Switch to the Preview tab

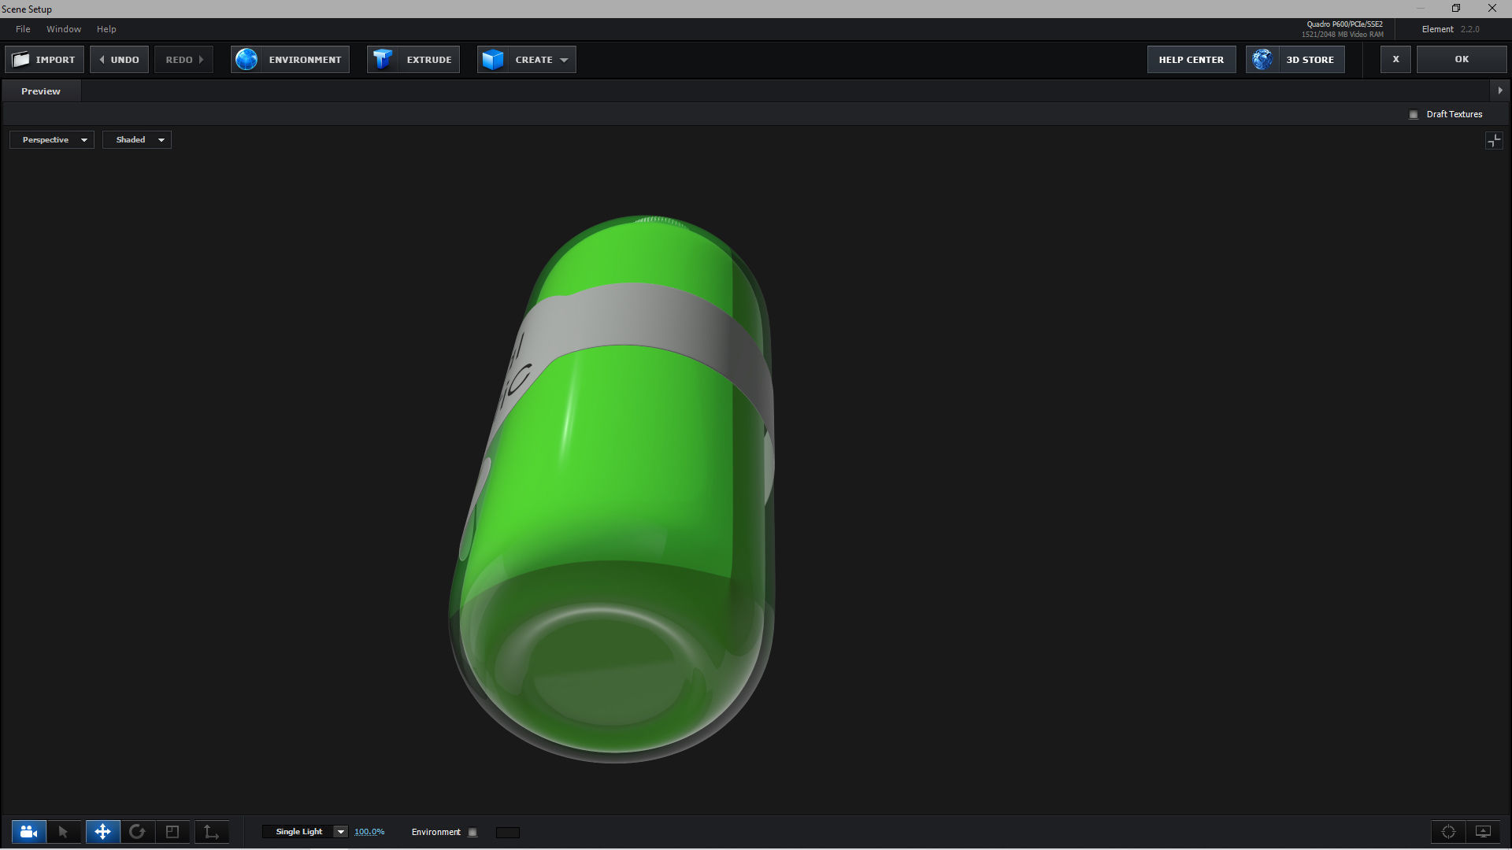[41, 91]
